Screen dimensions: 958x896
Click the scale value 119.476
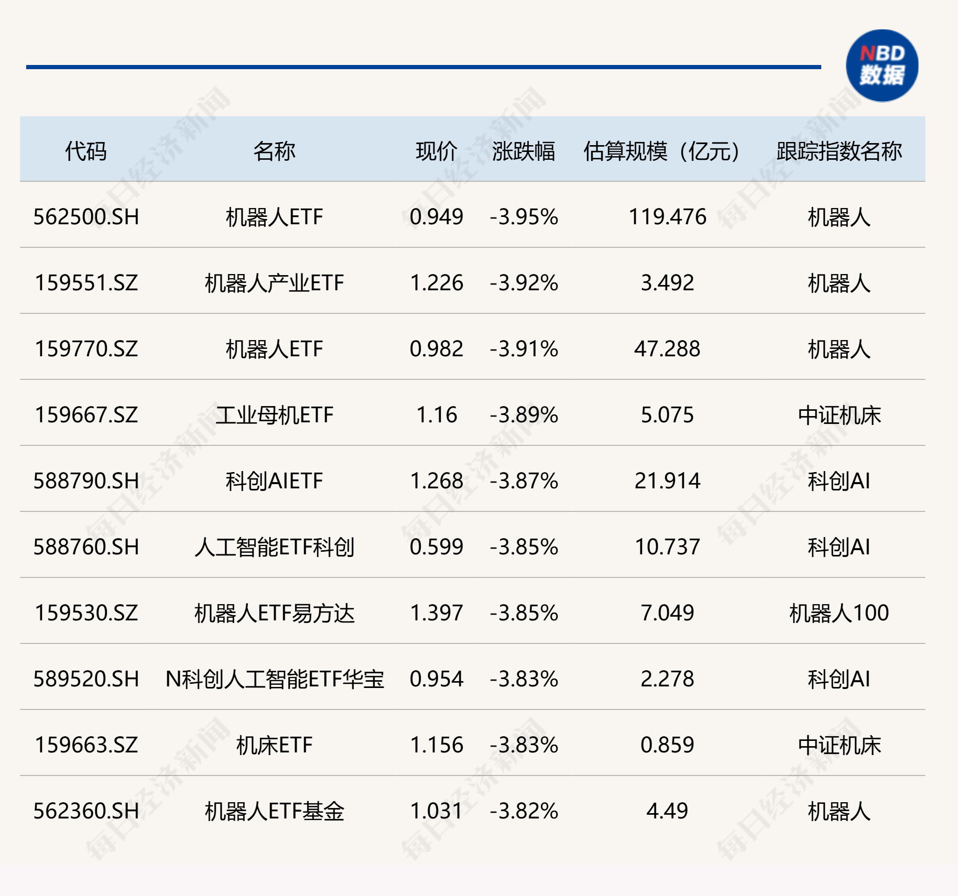pos(667,217)
